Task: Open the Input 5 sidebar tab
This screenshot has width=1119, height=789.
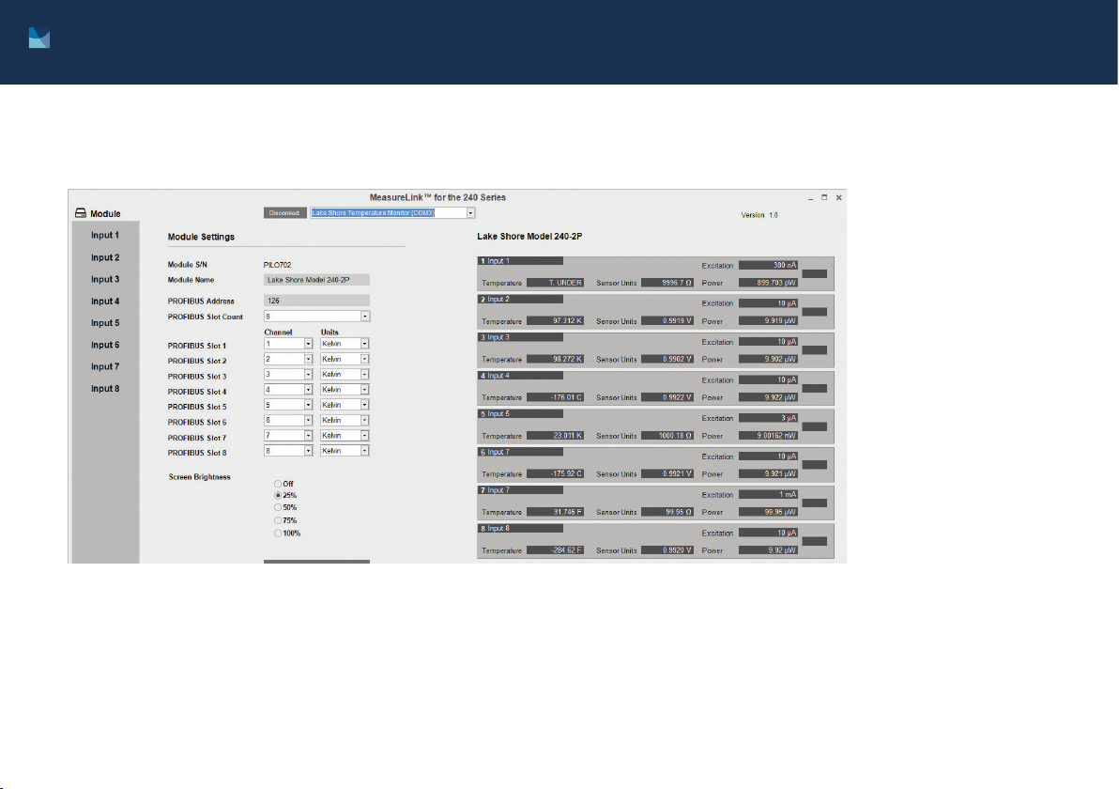Action: point(105,323)
